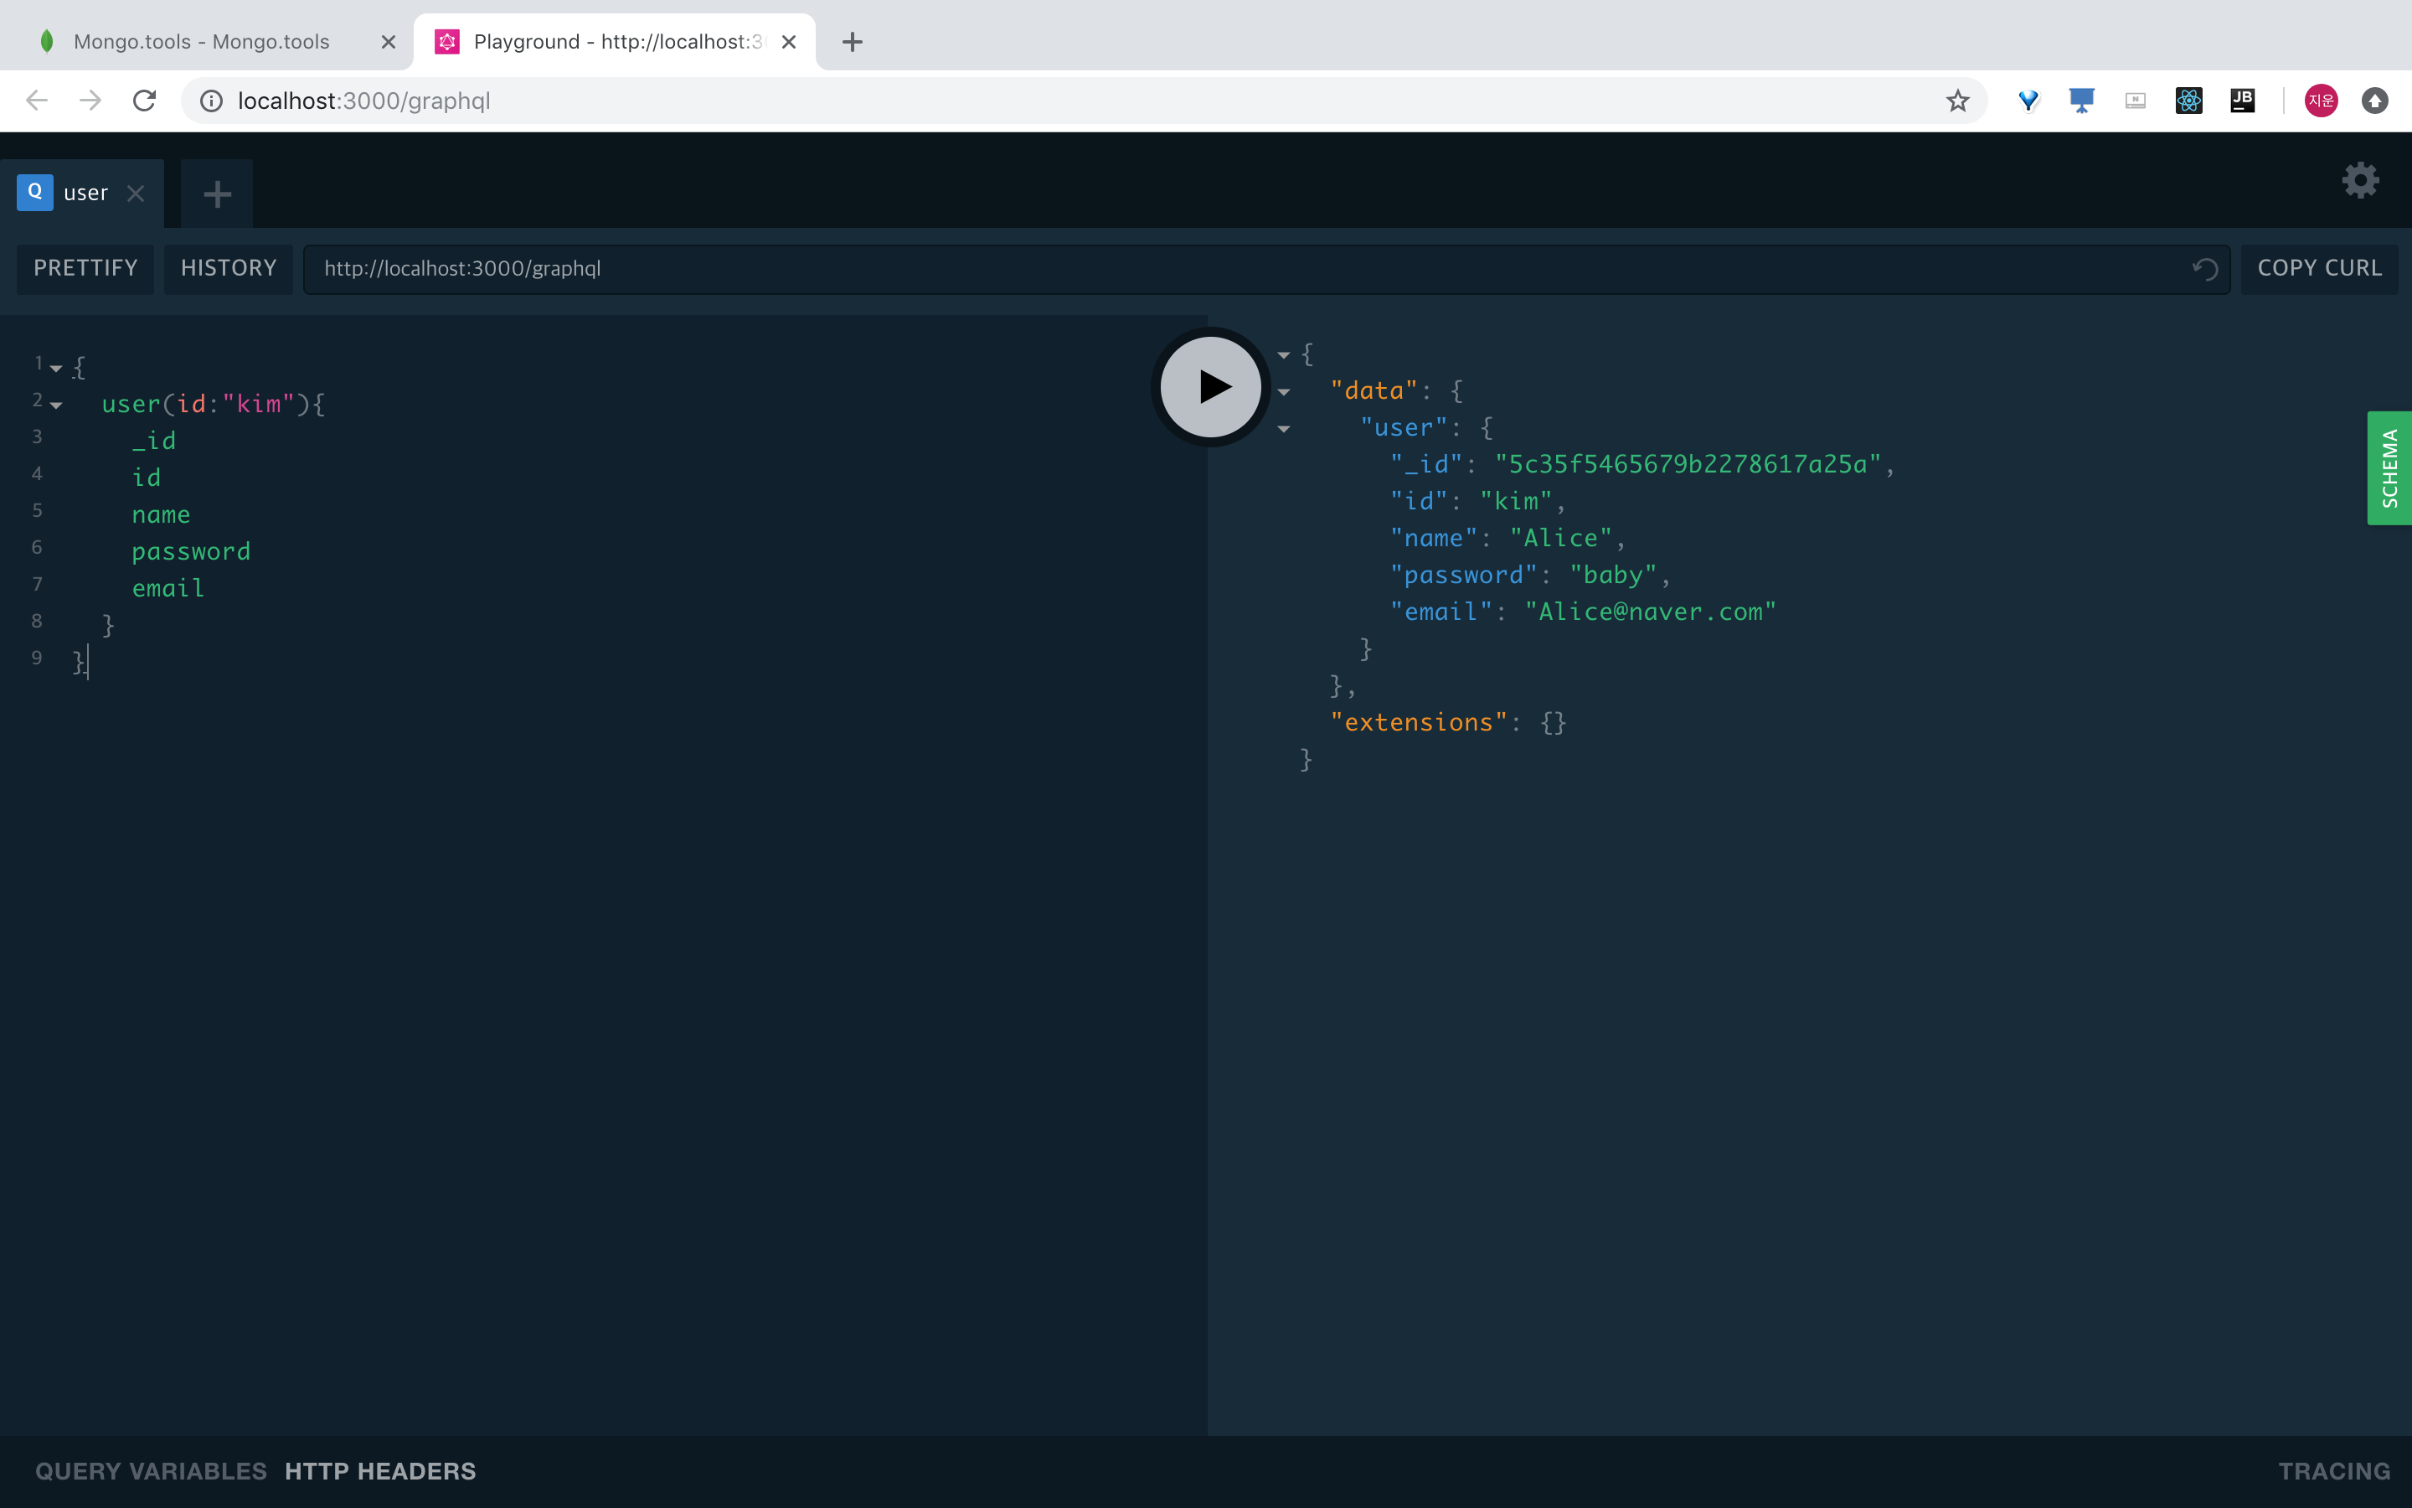Close the Playground browser tab

pyautogui.click(x=788, y=42)
